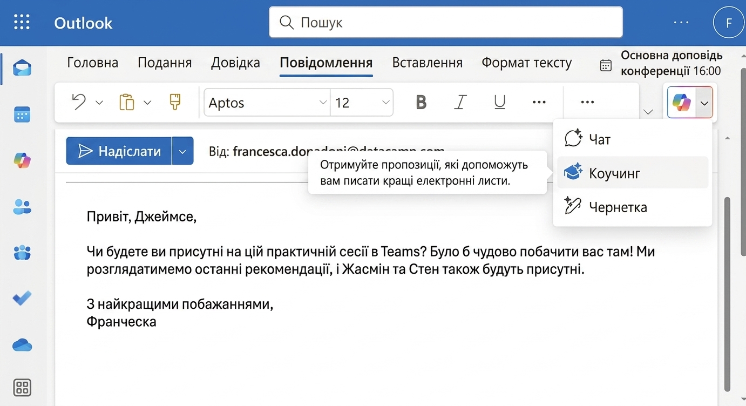Expand the Undo options arrow
Viewport: 746px width, 406px height.
click(x=99, y=103)
